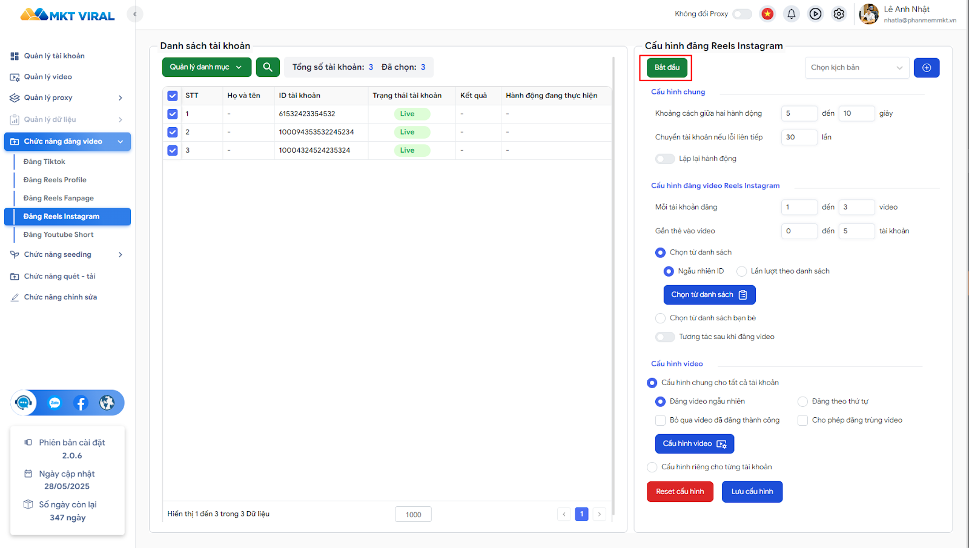Select the Lần lượt theo danh sách radio
The width and height of the screenshot is (969, 548).
coord(741,271)
